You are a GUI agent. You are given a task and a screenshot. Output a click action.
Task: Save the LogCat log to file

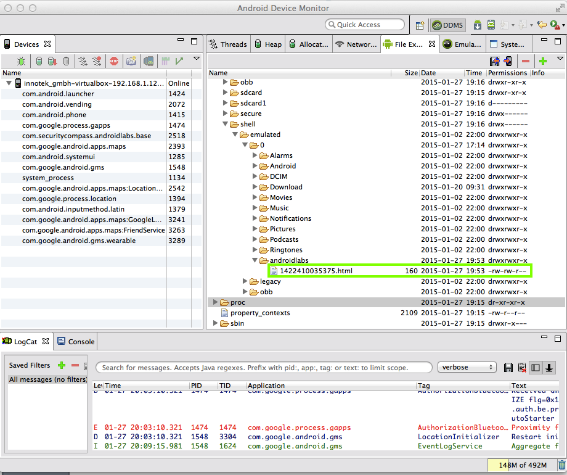pos(508,368)
